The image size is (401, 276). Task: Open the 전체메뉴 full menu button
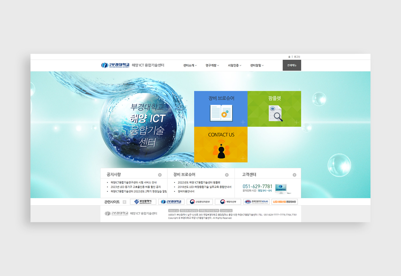point(291,65)
